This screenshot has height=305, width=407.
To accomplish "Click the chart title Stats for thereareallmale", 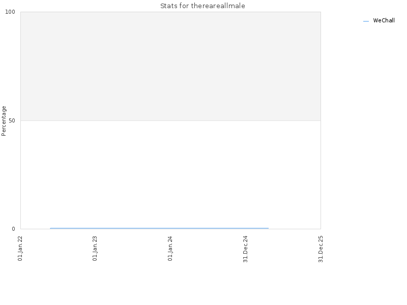I will 202,6.
